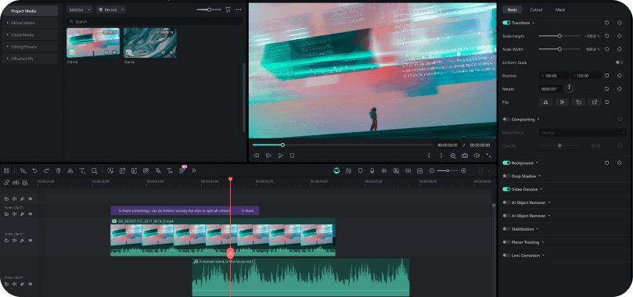
Task: Select the Text tool in timeline toolbar
Action: [x=82, y=171]
